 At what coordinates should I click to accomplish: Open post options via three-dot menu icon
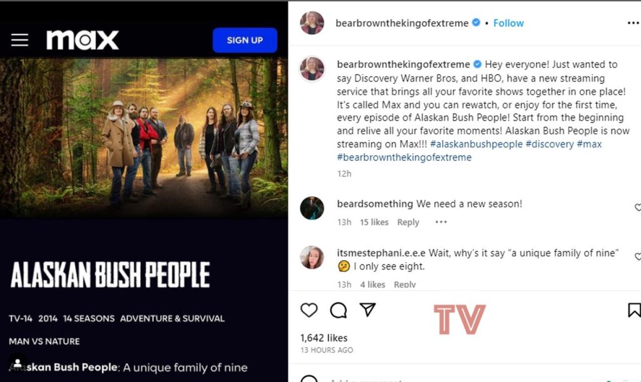[x=632, y=23]
